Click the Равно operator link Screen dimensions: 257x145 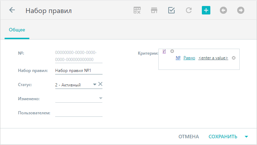(189, 58)
